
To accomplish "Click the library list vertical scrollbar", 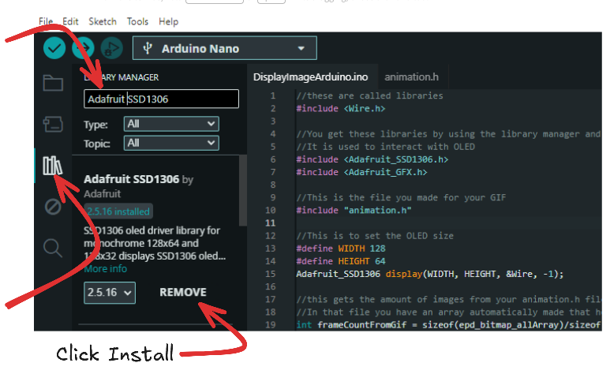I will 242,205.
